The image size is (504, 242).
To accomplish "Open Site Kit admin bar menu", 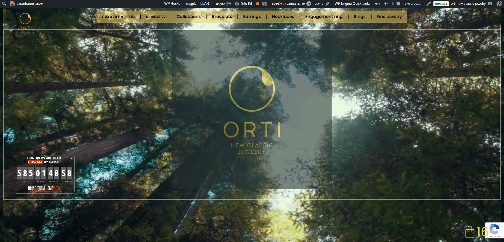I will [x=246, y=4].
